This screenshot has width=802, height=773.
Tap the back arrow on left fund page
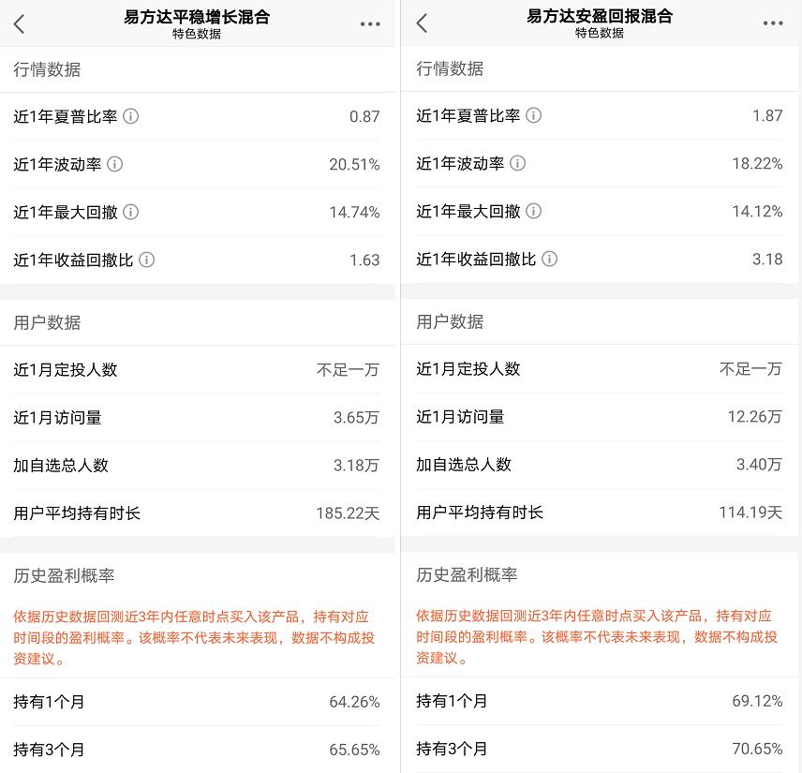point(20,23)
